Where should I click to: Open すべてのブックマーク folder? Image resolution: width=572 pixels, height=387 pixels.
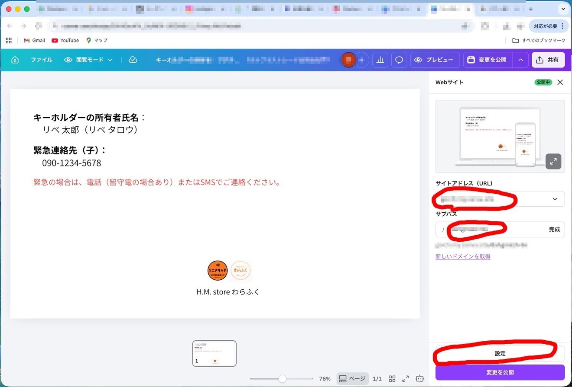pos(539,40)
